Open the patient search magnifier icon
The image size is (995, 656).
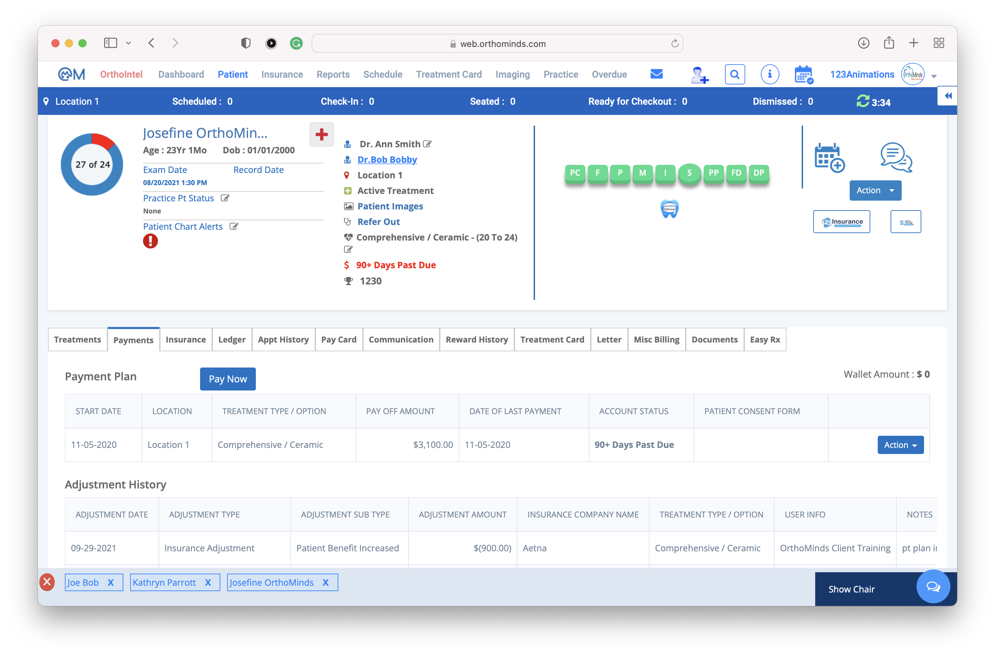point(735,74)
